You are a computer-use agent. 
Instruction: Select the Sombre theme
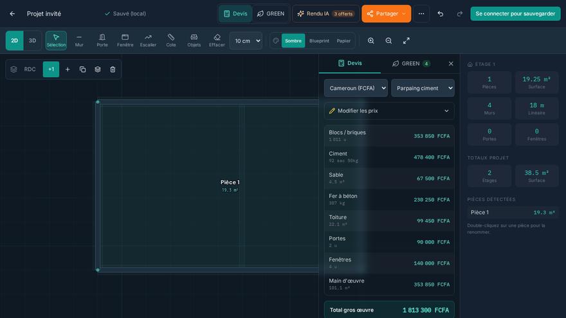click(x=293, y=40)
